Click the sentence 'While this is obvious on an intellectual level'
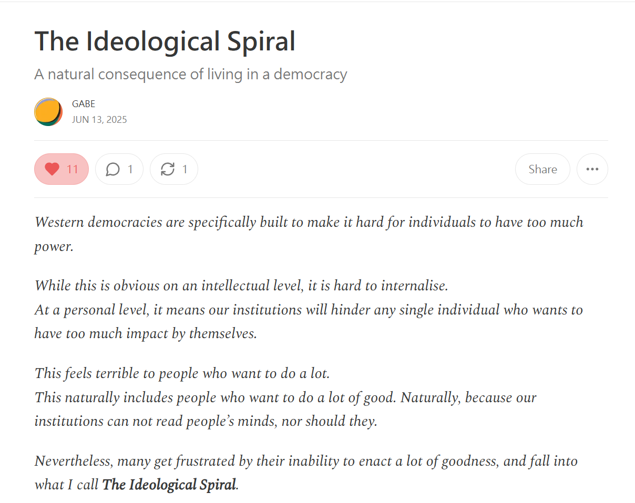Viewport: 635px width, 503px height. (x=241, y=286)
